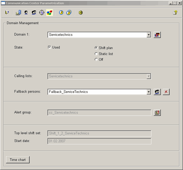The height and width of the screenshot is (170, 183).
Task: Select the Shift plan radio button
Action: pyautogui.click(x=96, y=48)
